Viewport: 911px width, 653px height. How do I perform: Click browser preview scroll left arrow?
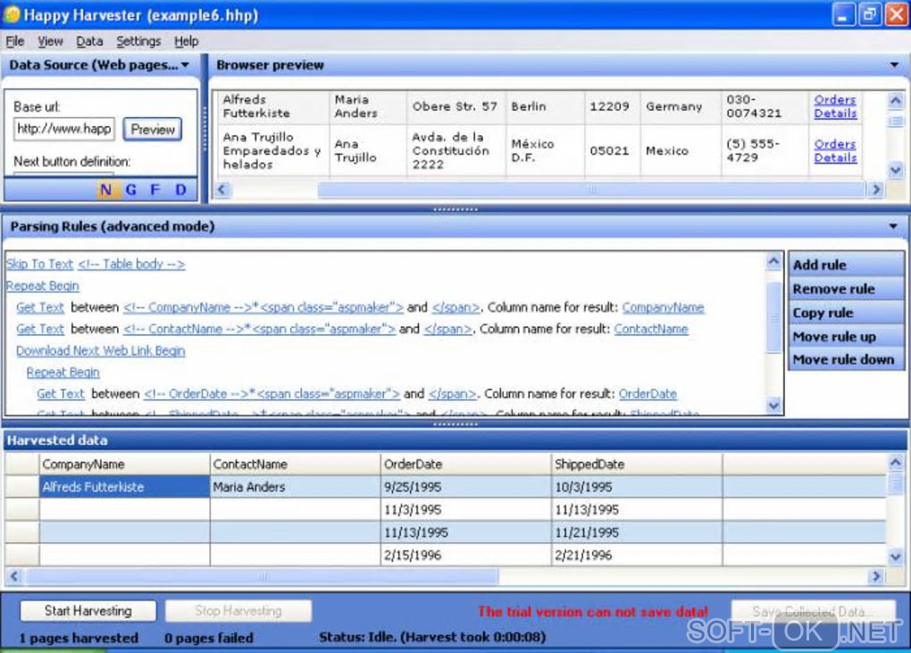(x=221, y=189)
